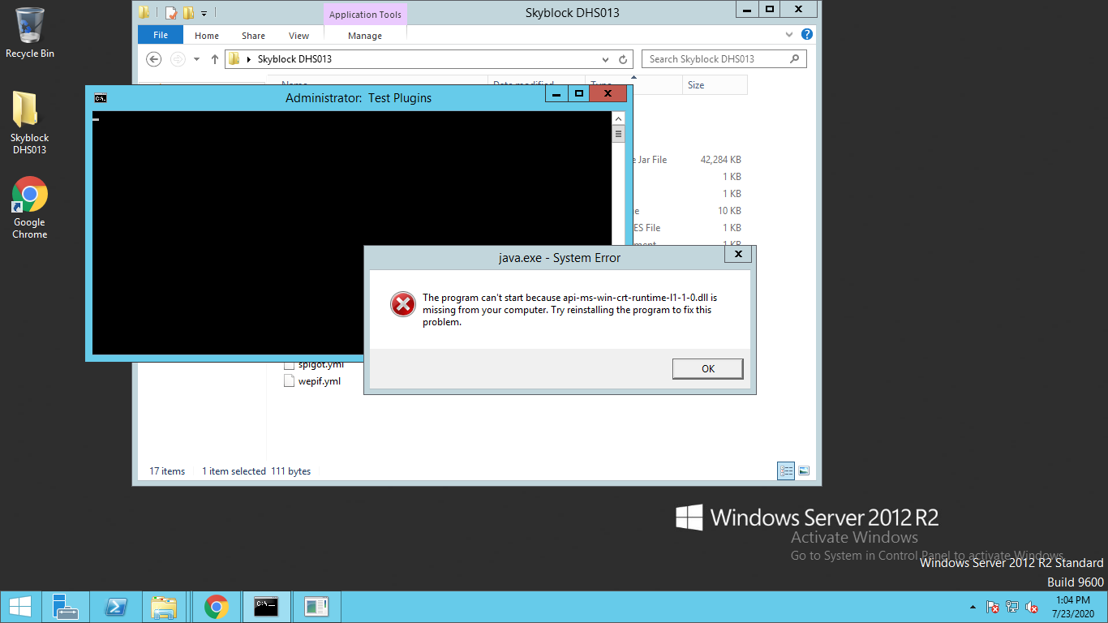
Task: Refresh the Skyblock DHS013 folder view
Action: pyautogui.click(x=623, y=59)
